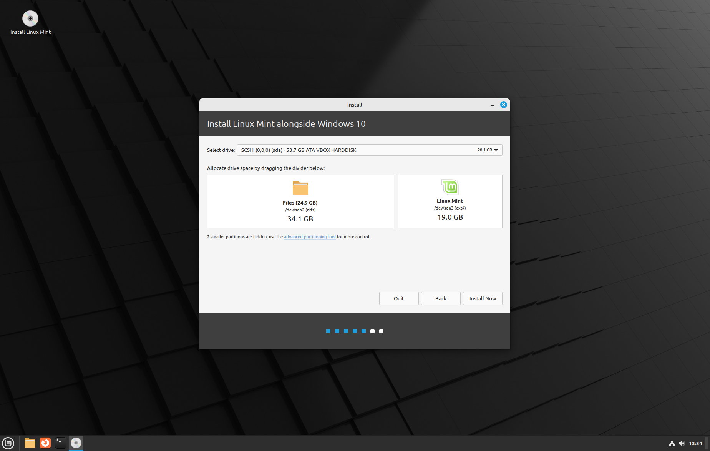Select the Linux Mint /dev/sda3 partition box
Image resolution: width=710 pixels, height=451 pixels.
point(450,210)
